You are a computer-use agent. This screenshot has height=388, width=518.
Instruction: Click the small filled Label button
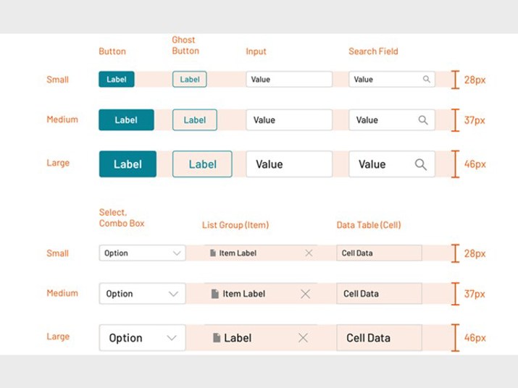click(117, 79)
